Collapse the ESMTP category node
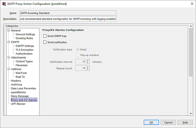 tap(9, 42)
